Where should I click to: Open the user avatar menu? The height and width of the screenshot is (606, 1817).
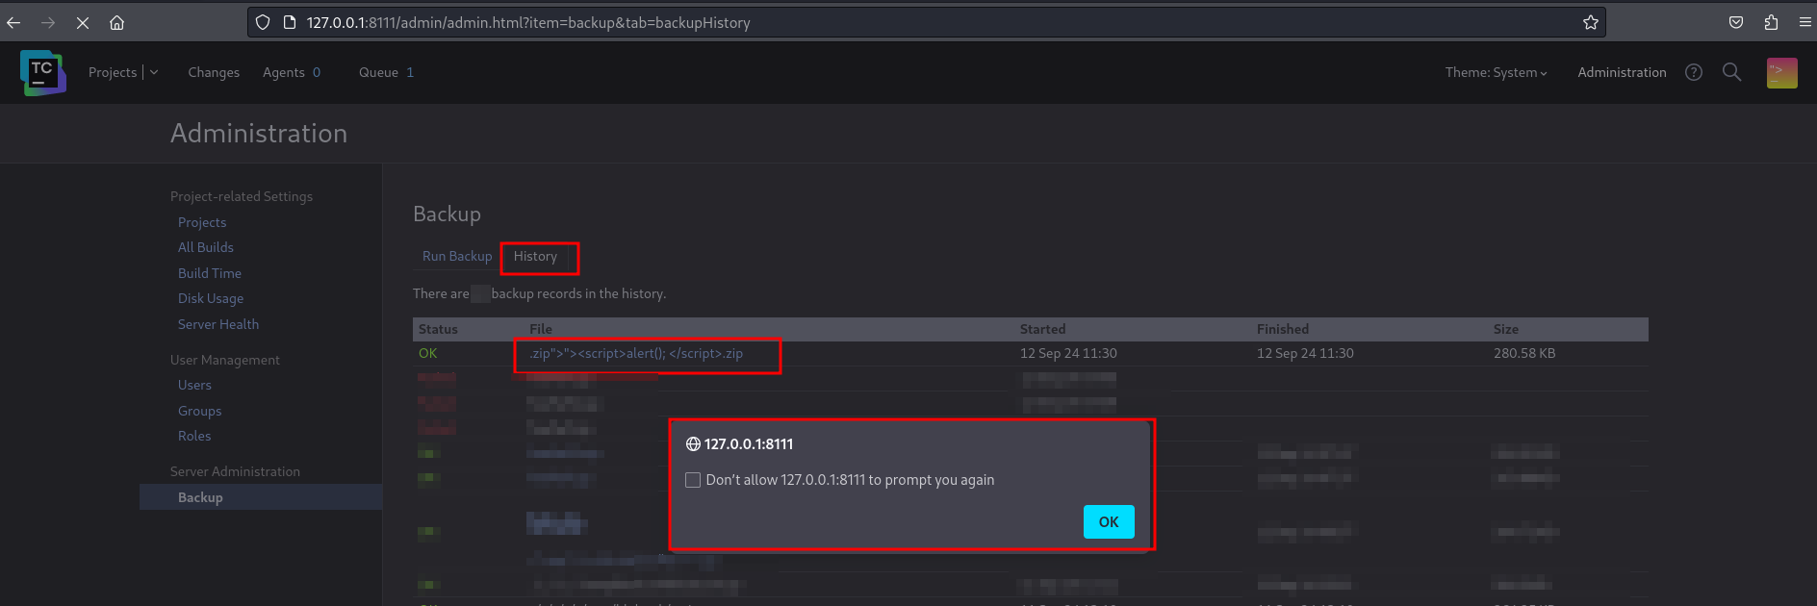pos(1782,73)
